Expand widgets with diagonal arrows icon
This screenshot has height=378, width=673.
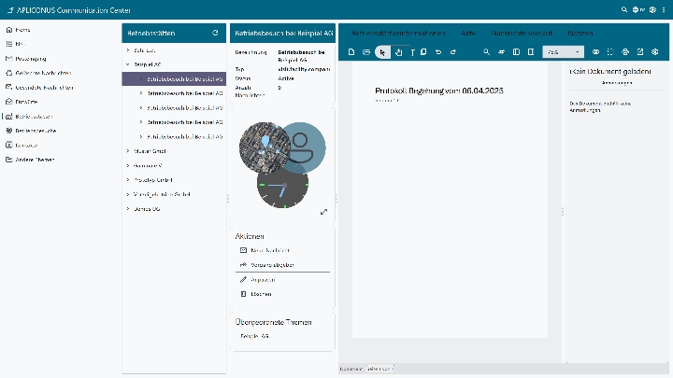pyautogui.click(x=323, y=212)
